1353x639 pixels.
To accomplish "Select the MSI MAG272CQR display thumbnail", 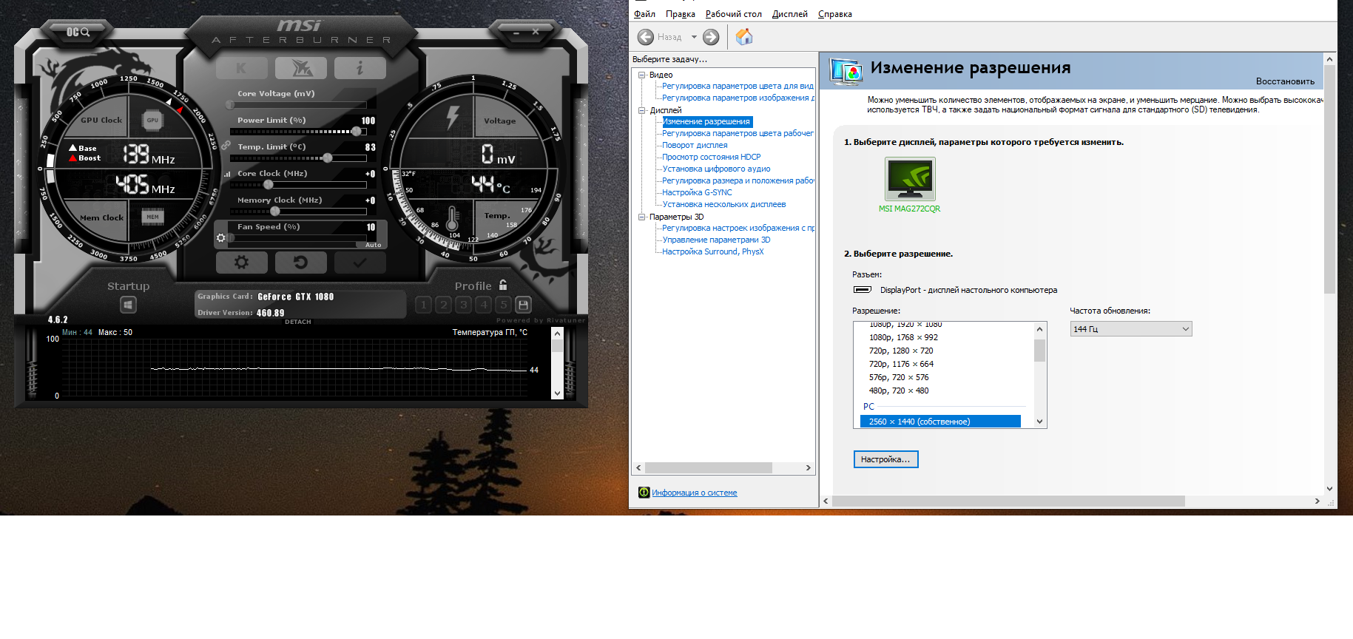I will (x=910, y=179).
